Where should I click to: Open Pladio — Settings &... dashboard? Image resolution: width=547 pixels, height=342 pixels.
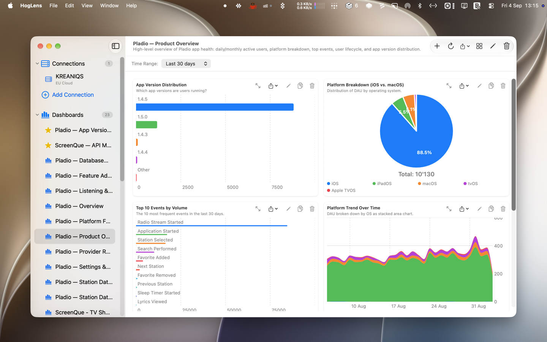pyautogui.click(x=74, y=267)
